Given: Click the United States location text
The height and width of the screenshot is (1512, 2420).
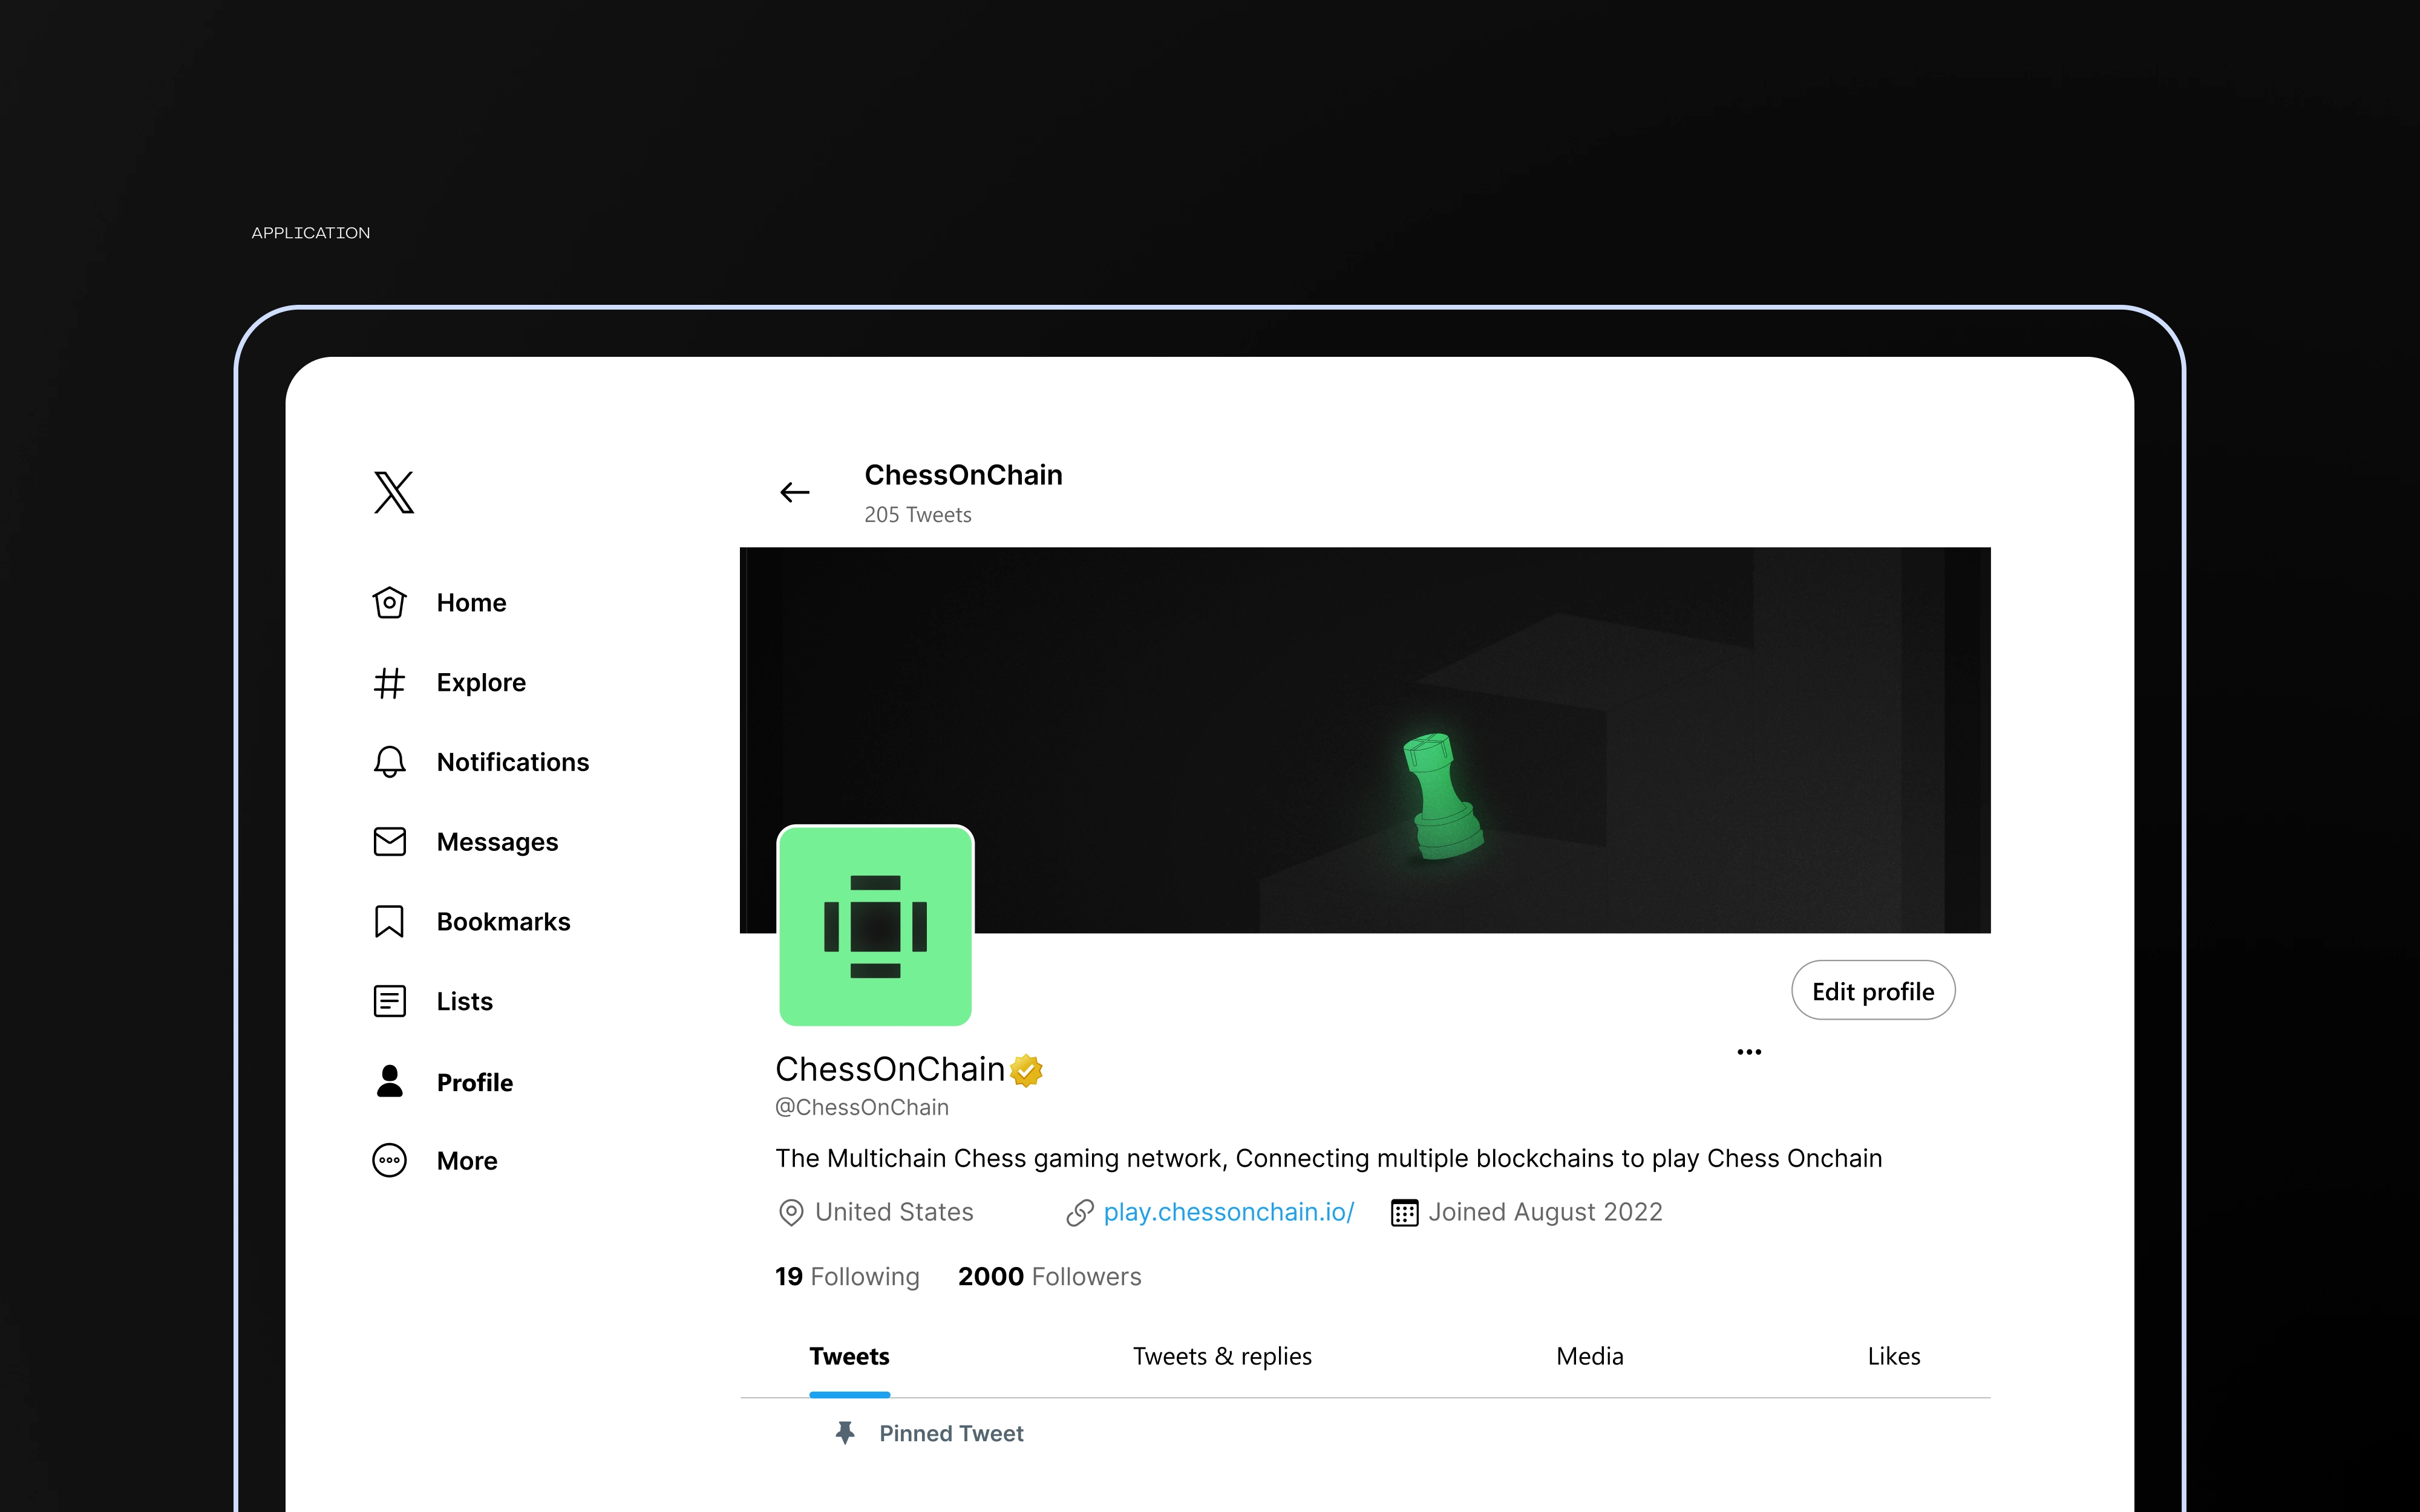Looking at the screenshot, I should pyautogui.click(x=894, y=1212).
